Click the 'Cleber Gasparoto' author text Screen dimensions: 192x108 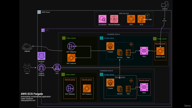pos(27,99)
